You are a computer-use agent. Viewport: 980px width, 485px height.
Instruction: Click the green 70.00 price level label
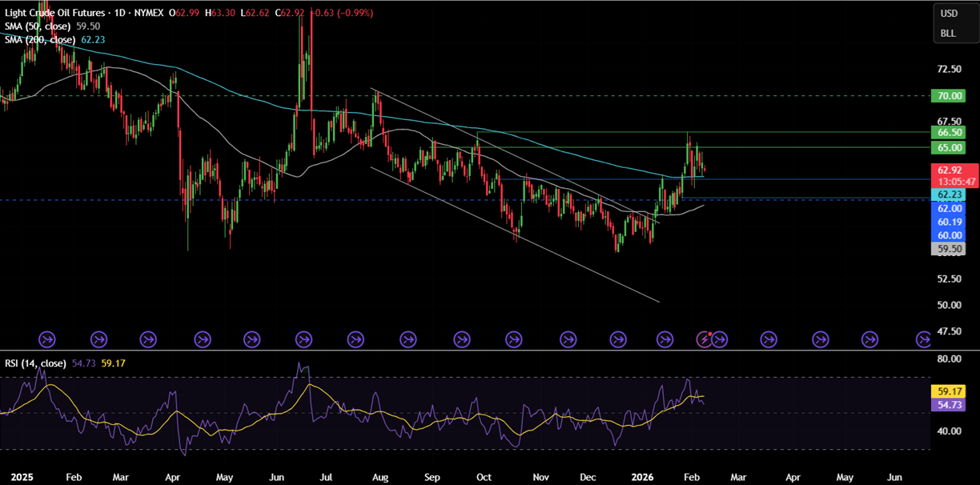pos(949,96)
